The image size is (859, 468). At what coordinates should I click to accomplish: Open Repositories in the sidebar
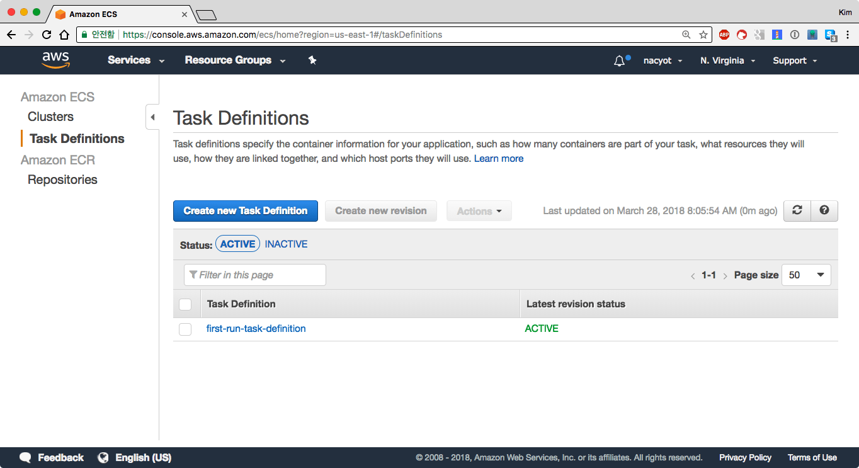point(62,180)
